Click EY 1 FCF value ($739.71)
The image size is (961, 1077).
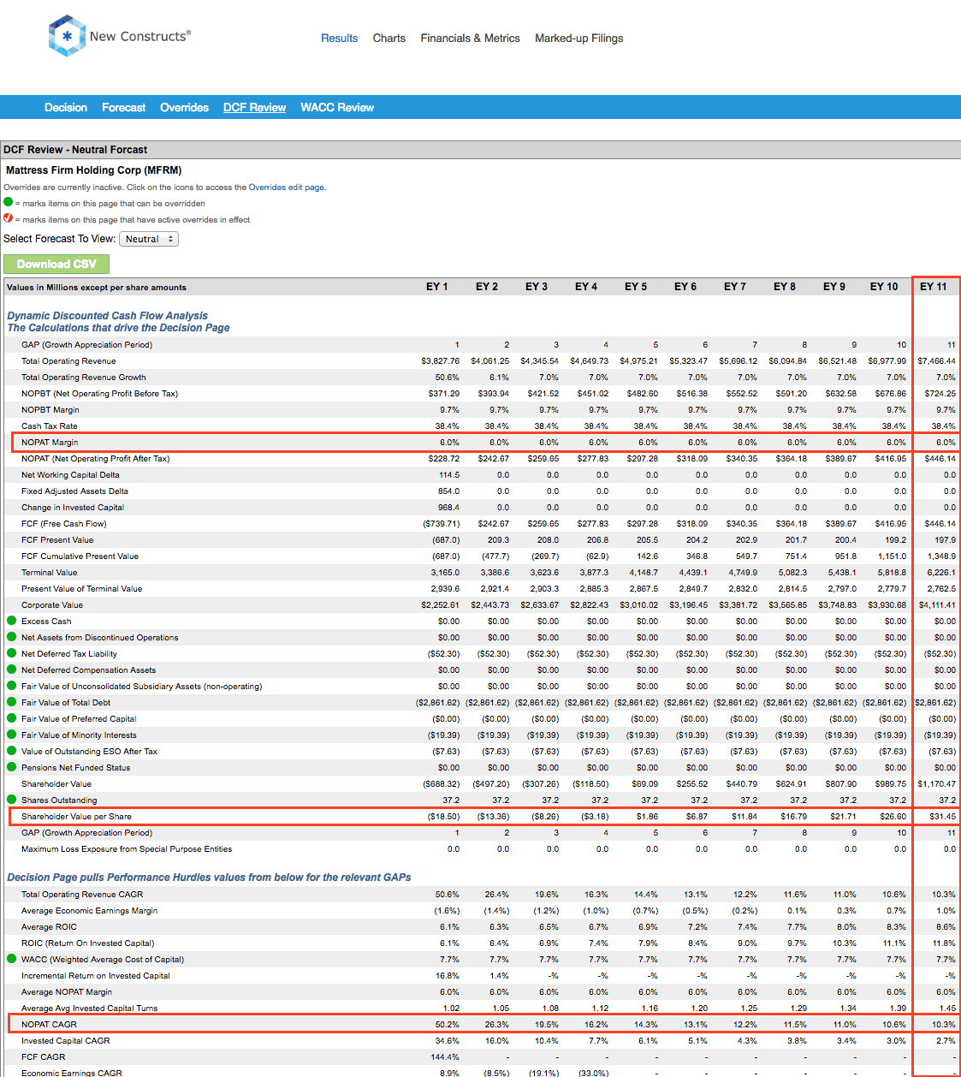click(442, 524)
